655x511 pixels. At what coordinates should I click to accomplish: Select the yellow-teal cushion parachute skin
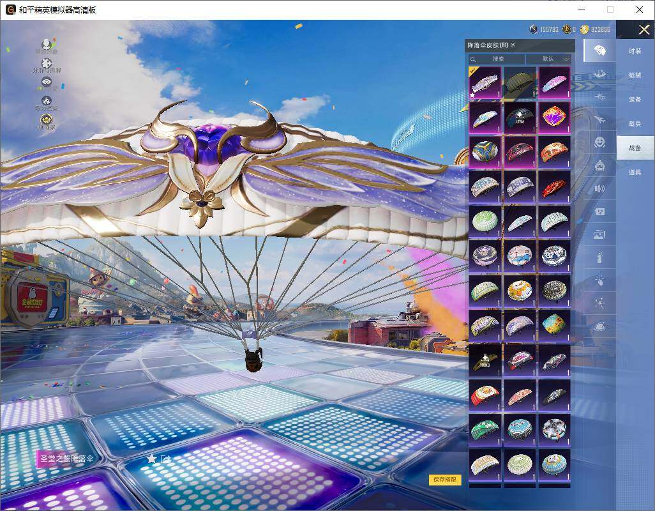(554, 326)
